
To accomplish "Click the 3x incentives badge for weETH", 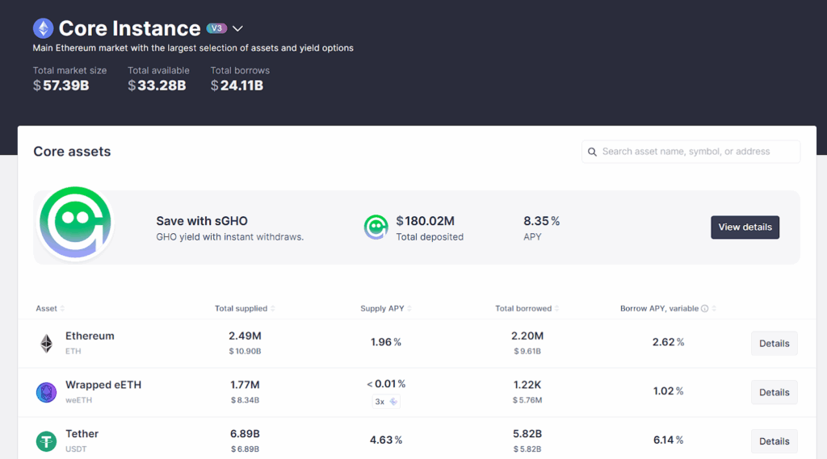I will [386, 401].
